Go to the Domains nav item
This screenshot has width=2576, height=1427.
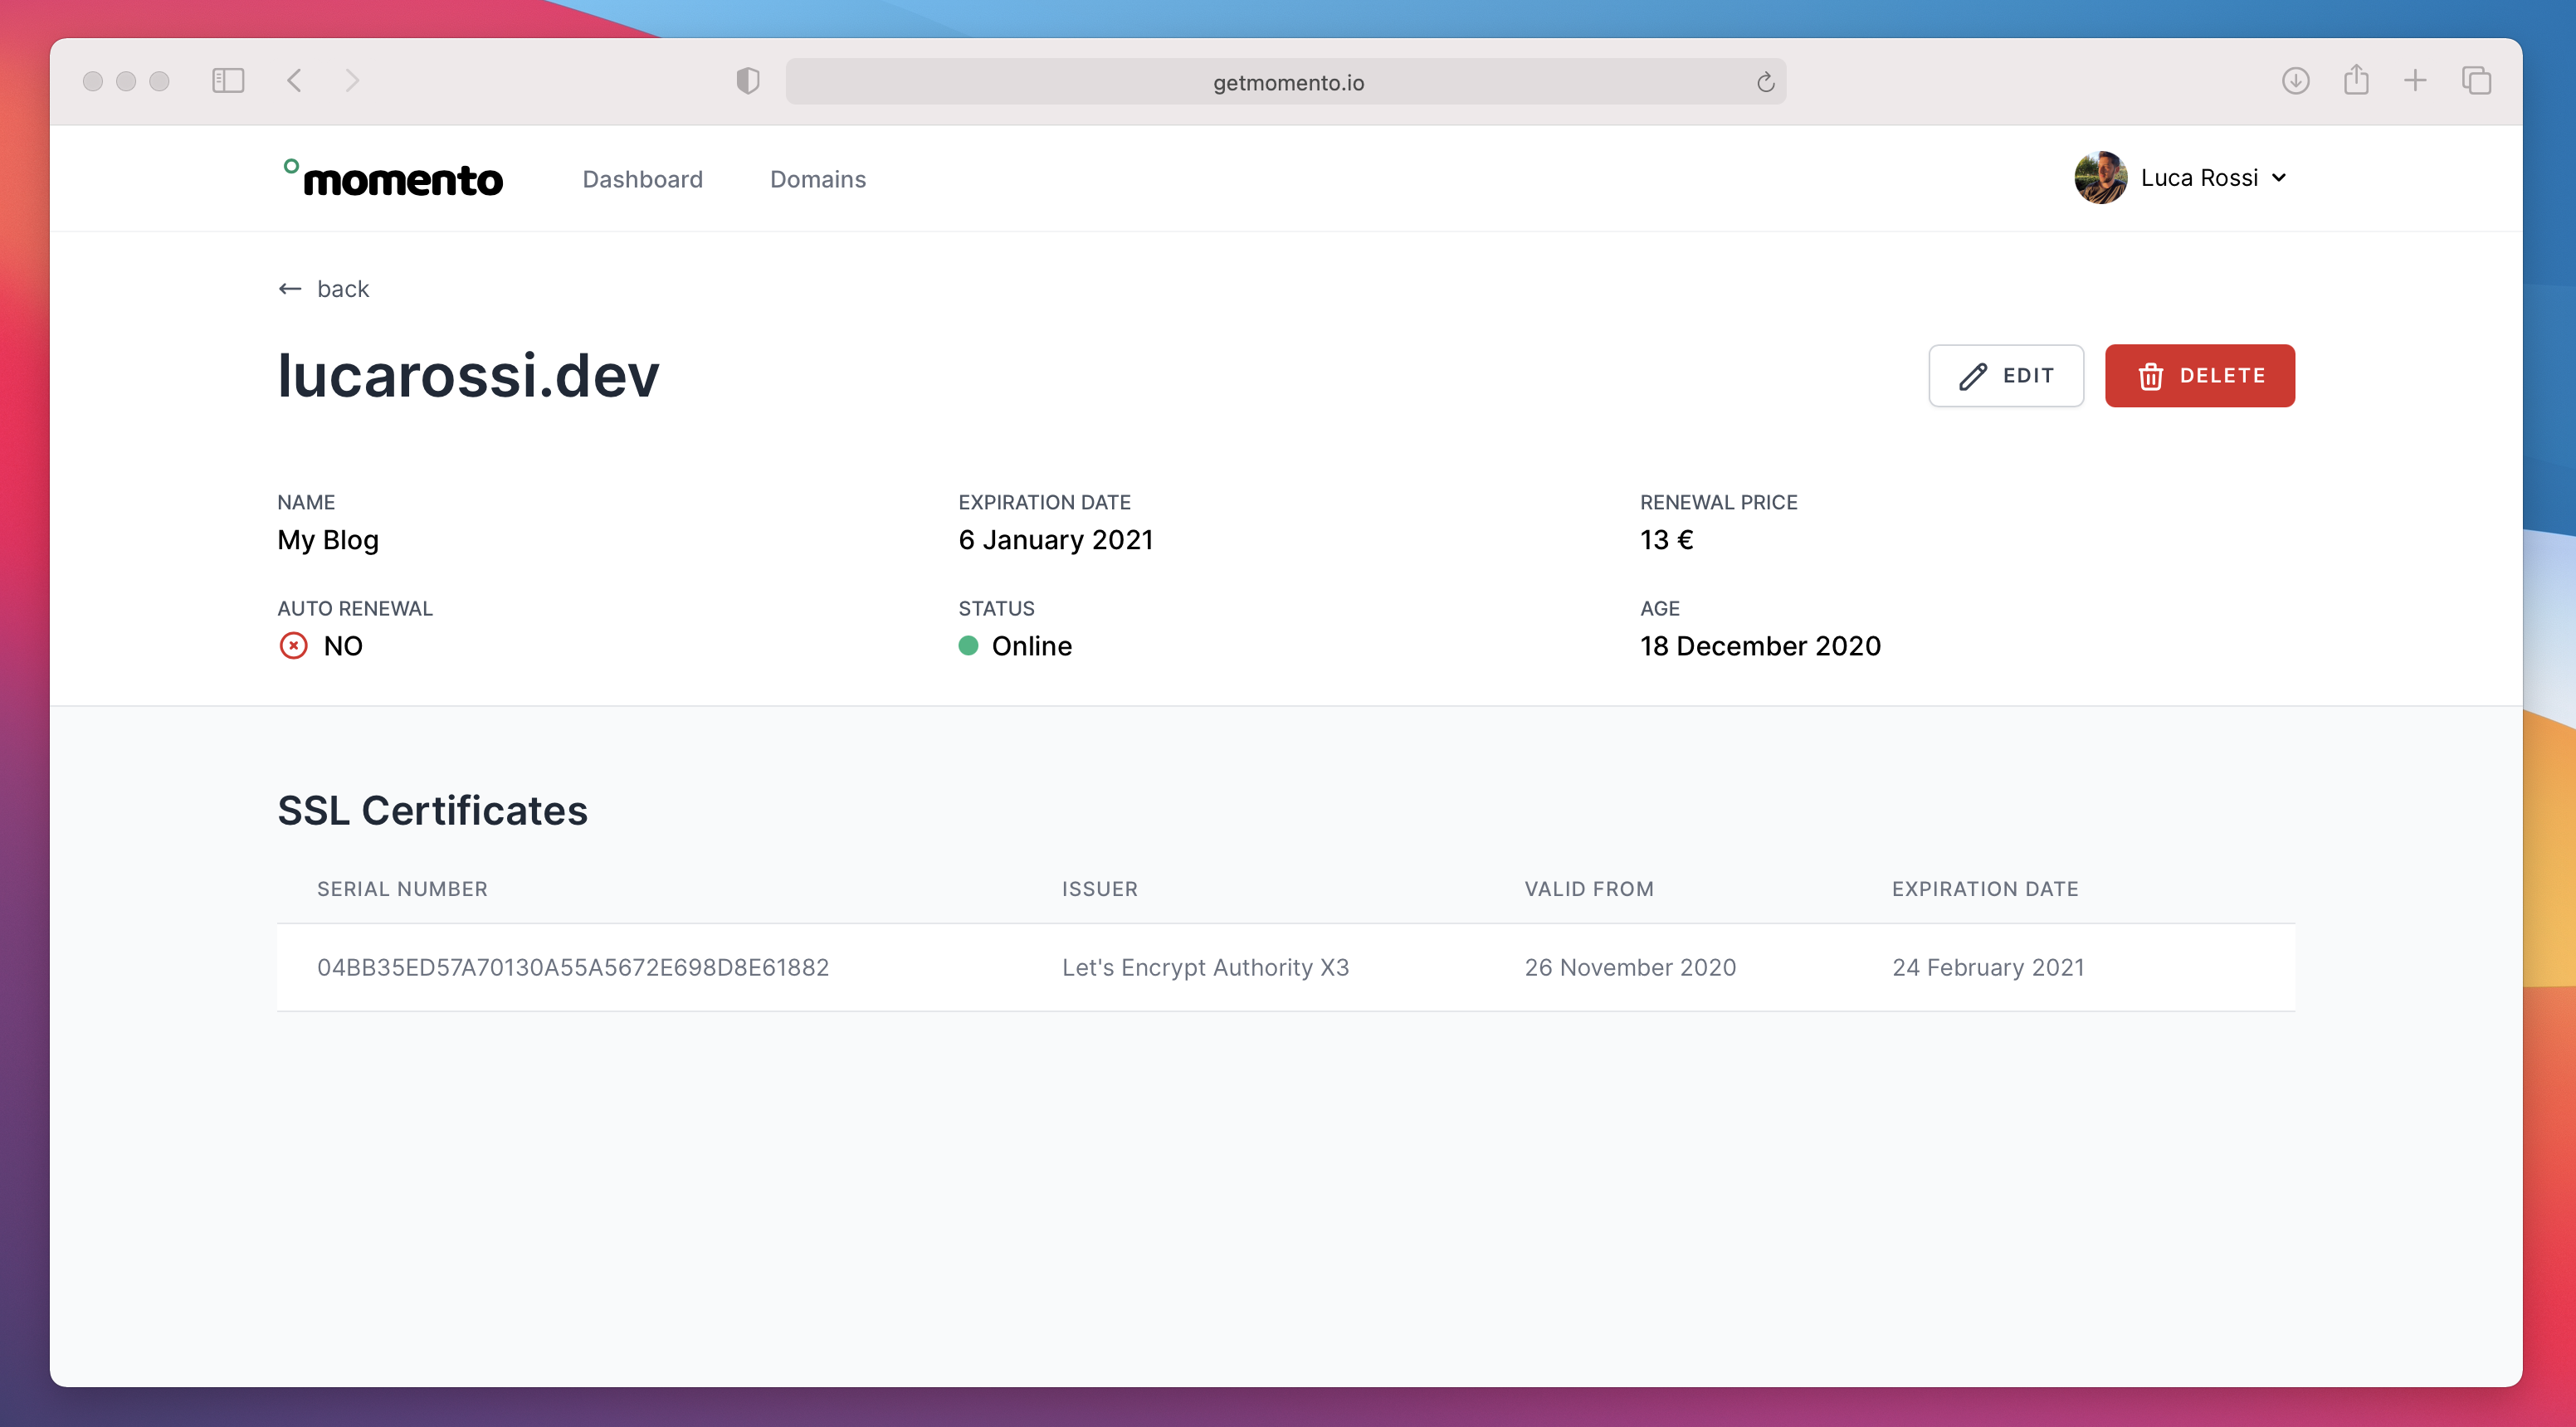tap(817, 179)
